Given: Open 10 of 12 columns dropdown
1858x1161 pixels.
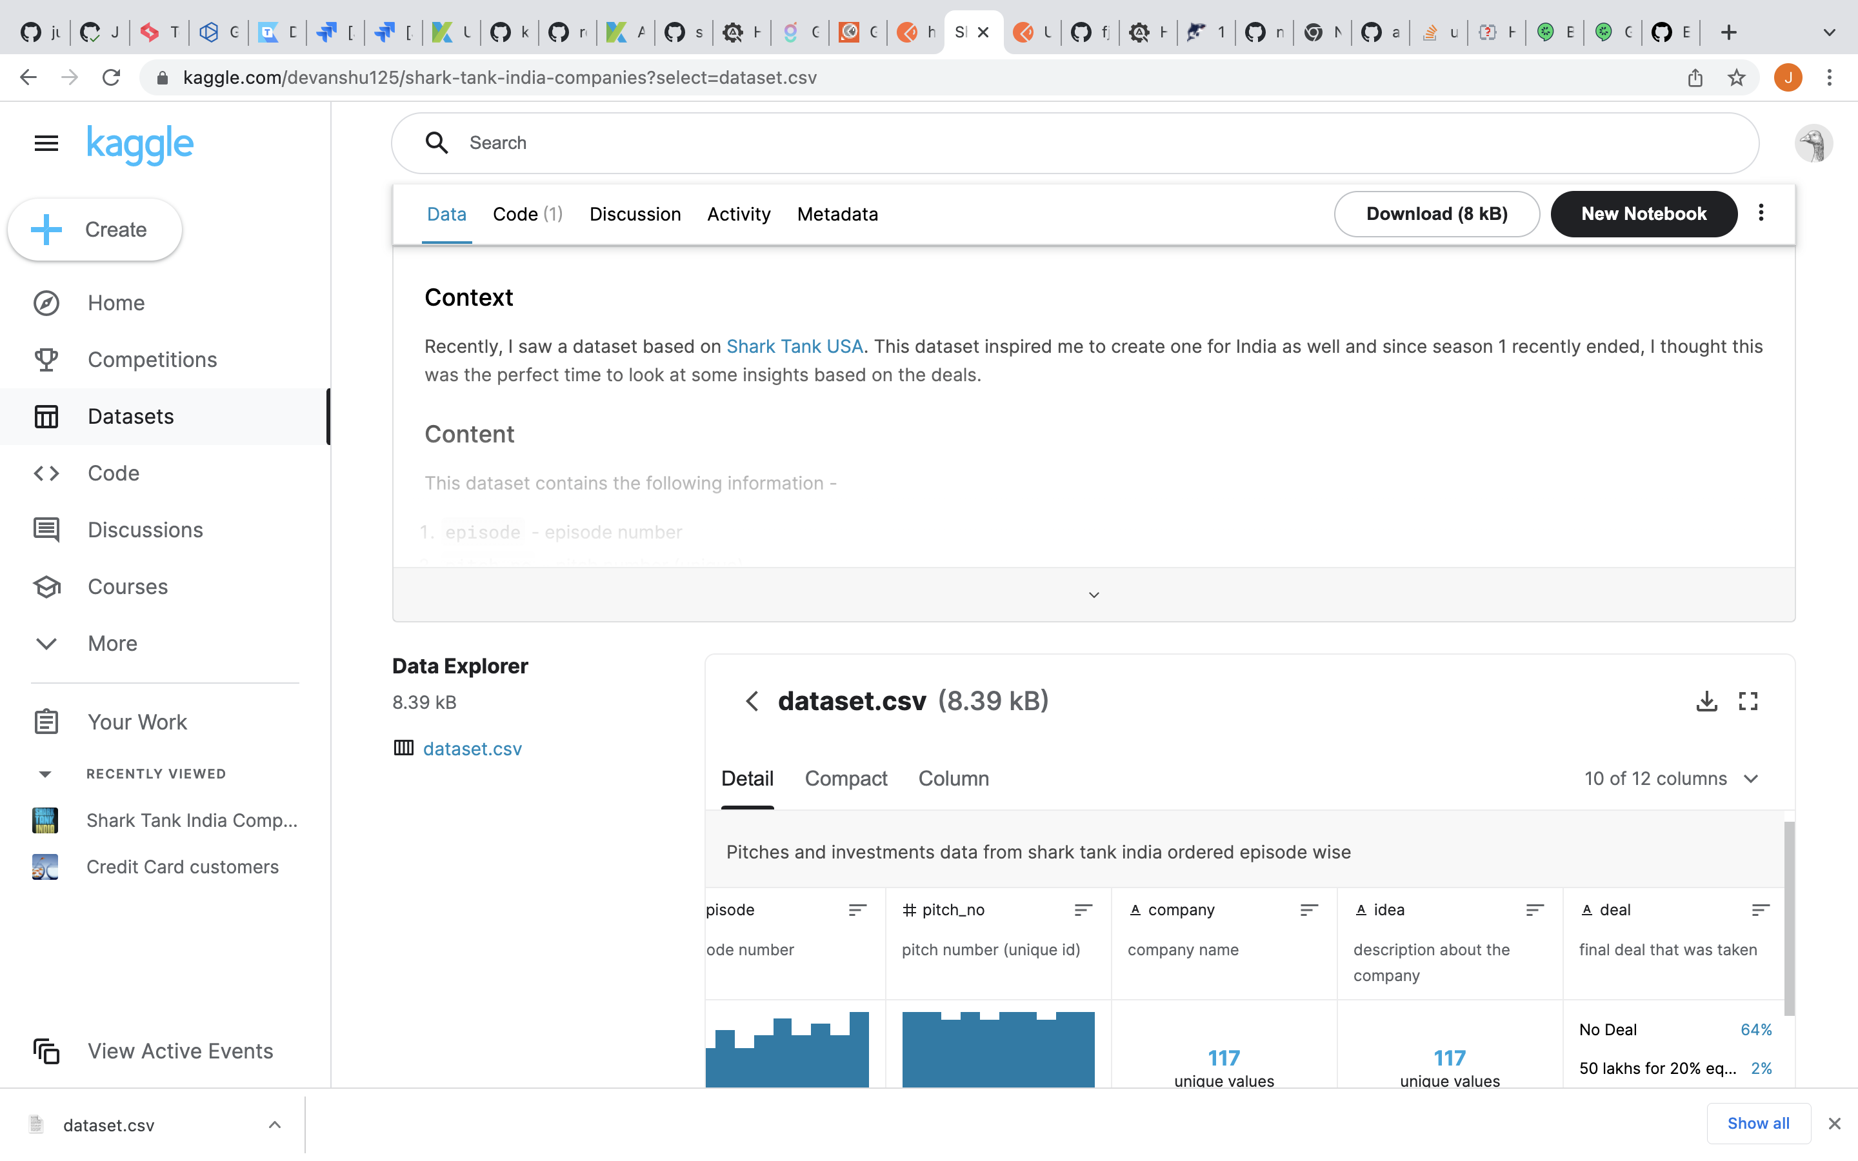Looking at the screenshot, I should [x=1672, y=779].
